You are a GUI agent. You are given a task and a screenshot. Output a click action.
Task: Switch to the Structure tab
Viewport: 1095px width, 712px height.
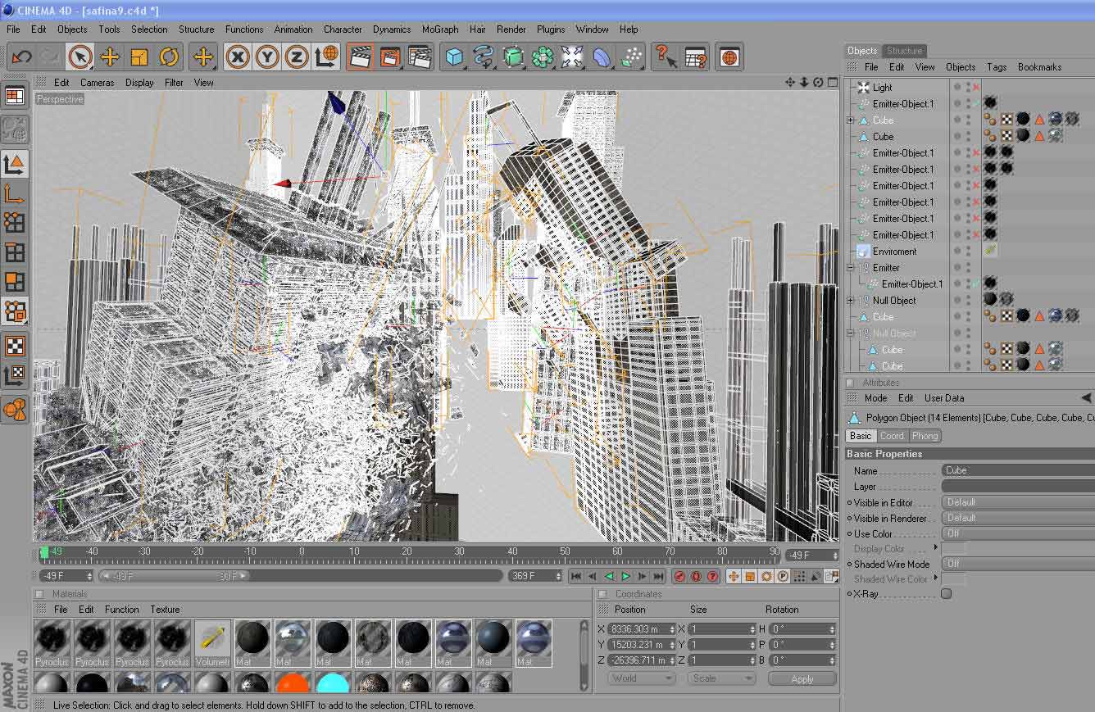[905, 51]
